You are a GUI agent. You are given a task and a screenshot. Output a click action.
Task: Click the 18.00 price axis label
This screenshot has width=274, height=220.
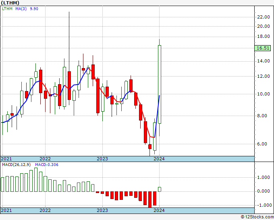pyautogui.click(x=264, y=36)
